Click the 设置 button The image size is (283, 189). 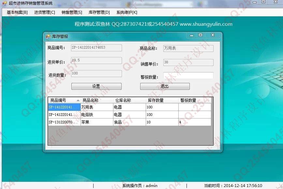click(97, 87)
